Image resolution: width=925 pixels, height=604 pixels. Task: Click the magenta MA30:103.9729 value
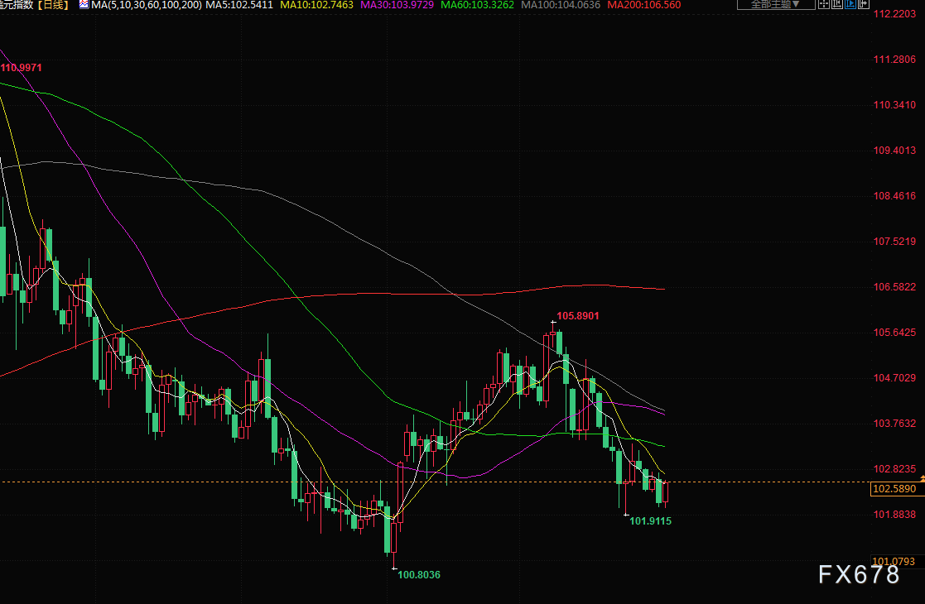(x=397, y=5)
